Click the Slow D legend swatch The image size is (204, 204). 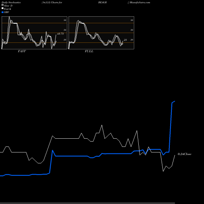[x=2, y=5]
